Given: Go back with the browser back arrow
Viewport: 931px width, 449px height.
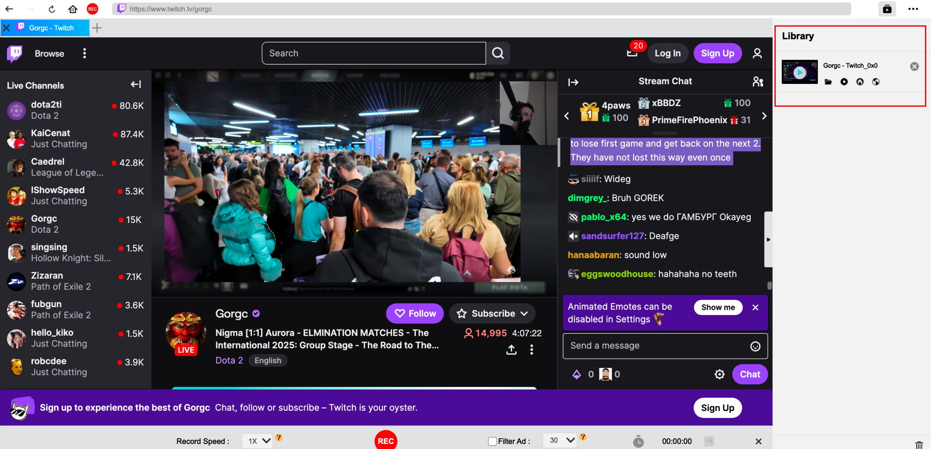Looking at the screenshot, I should point(9,9).
